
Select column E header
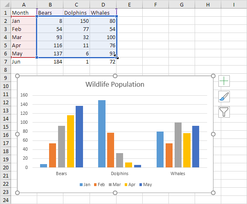[129, 4]
